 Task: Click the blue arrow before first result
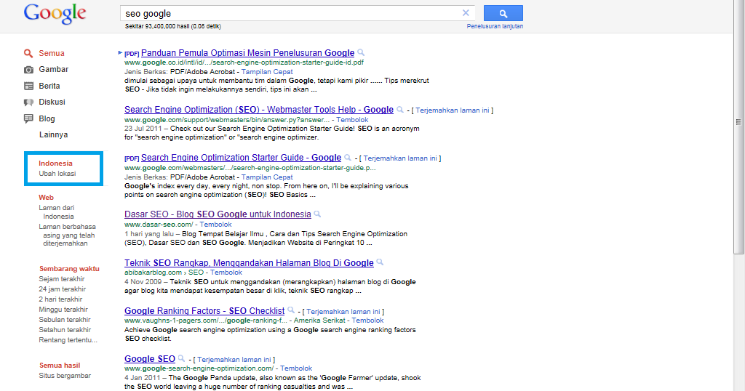pos(120,52)
